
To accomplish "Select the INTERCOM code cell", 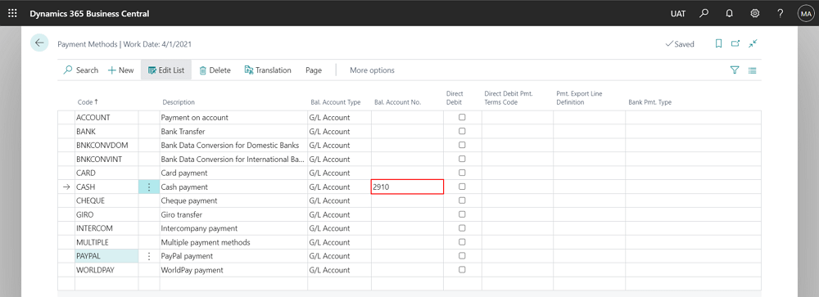I will tap(106, 228).
